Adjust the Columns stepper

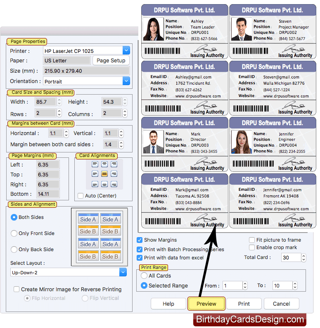[x=125, y=113]
